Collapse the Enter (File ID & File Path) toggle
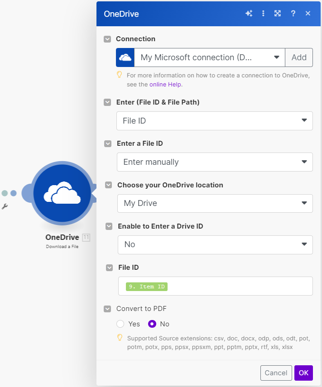 coord(107,102)
